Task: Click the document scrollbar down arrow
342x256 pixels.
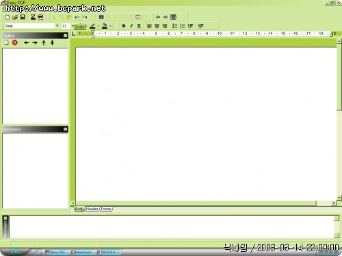Action: pos(339,197)
